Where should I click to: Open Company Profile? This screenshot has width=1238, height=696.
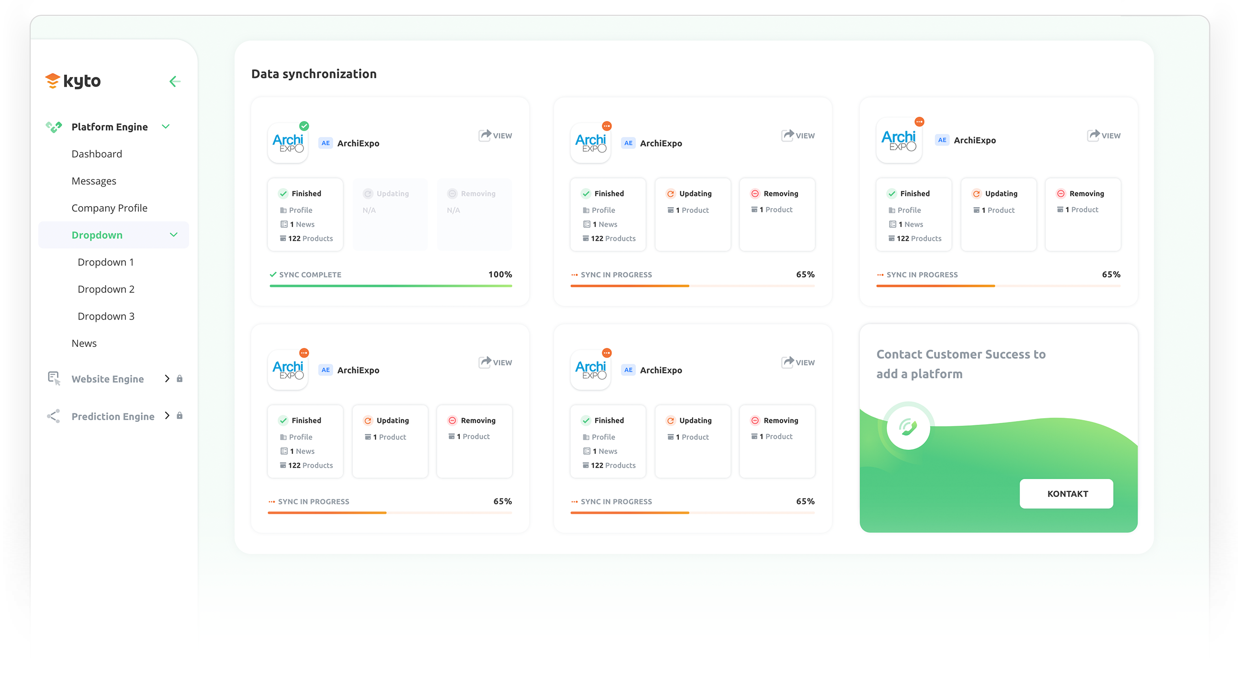(109, 208)
